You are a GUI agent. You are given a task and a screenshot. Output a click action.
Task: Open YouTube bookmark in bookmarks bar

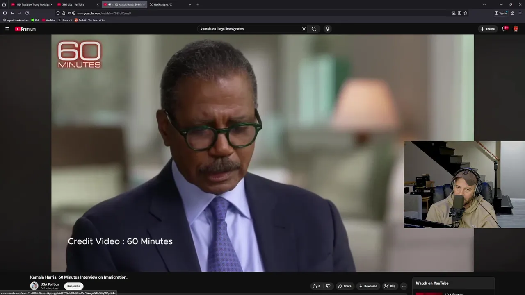click(49, 20)
